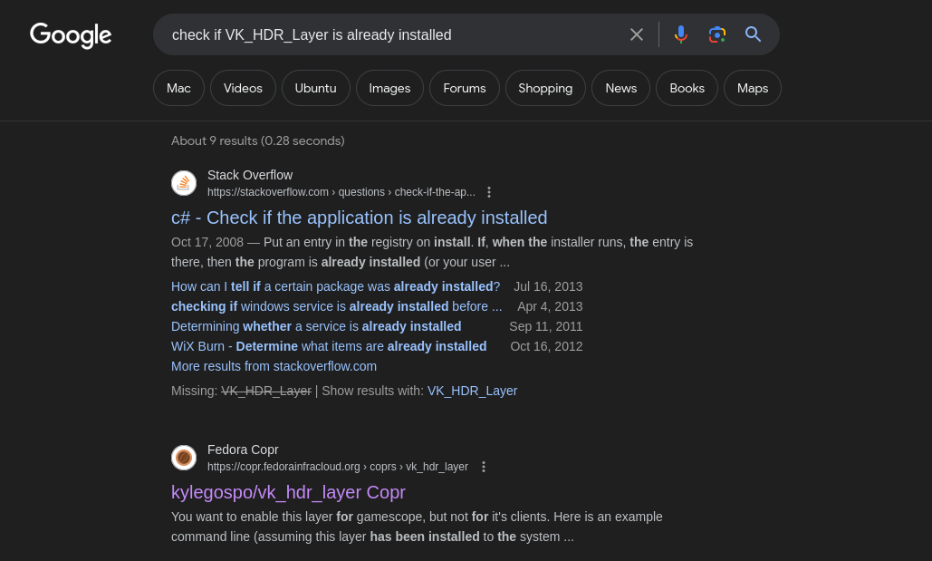Viewport: 932px width, 561px height.
Task: Click the 'Jul 16, 2013' date
Action: coord(548,286)
